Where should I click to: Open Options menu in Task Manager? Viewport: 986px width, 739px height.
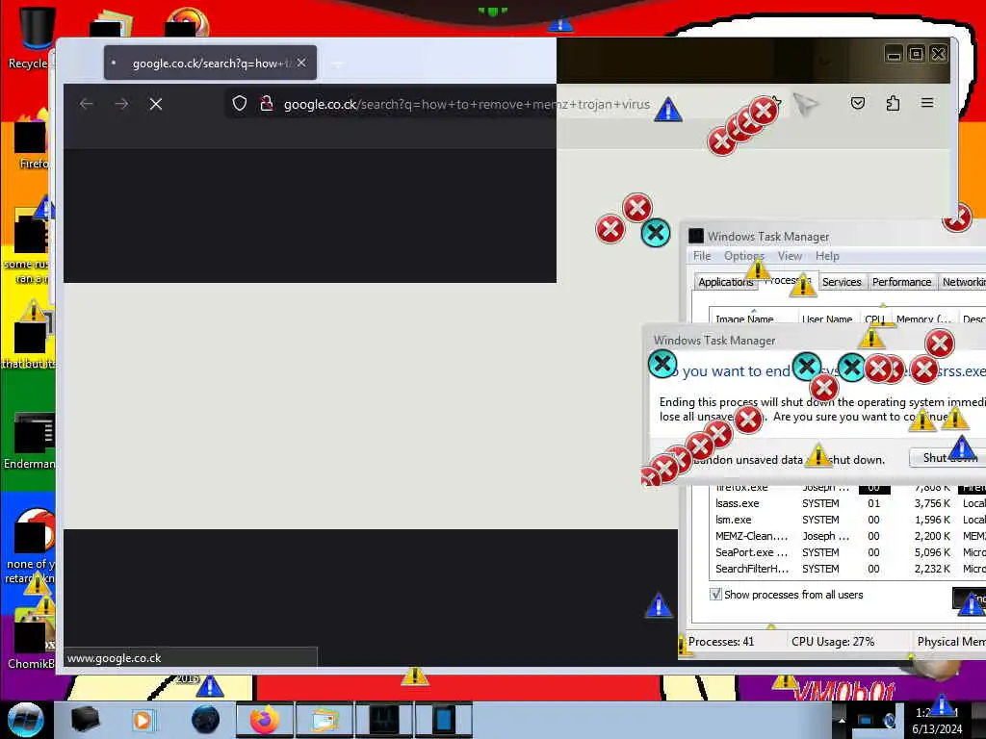(x=744, y=256)
